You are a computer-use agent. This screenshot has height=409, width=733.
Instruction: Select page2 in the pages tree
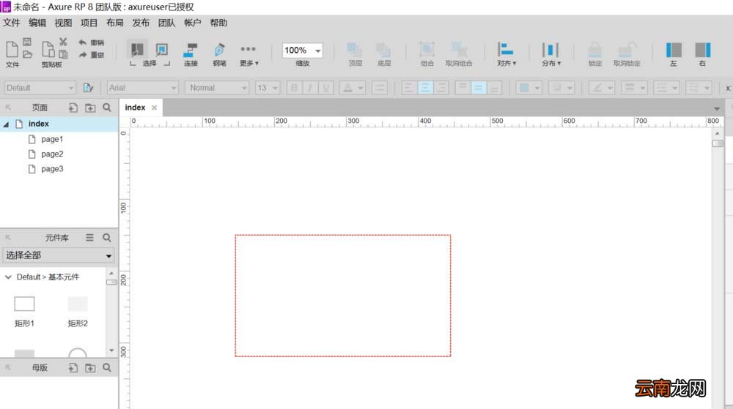(x=52, y=154)
